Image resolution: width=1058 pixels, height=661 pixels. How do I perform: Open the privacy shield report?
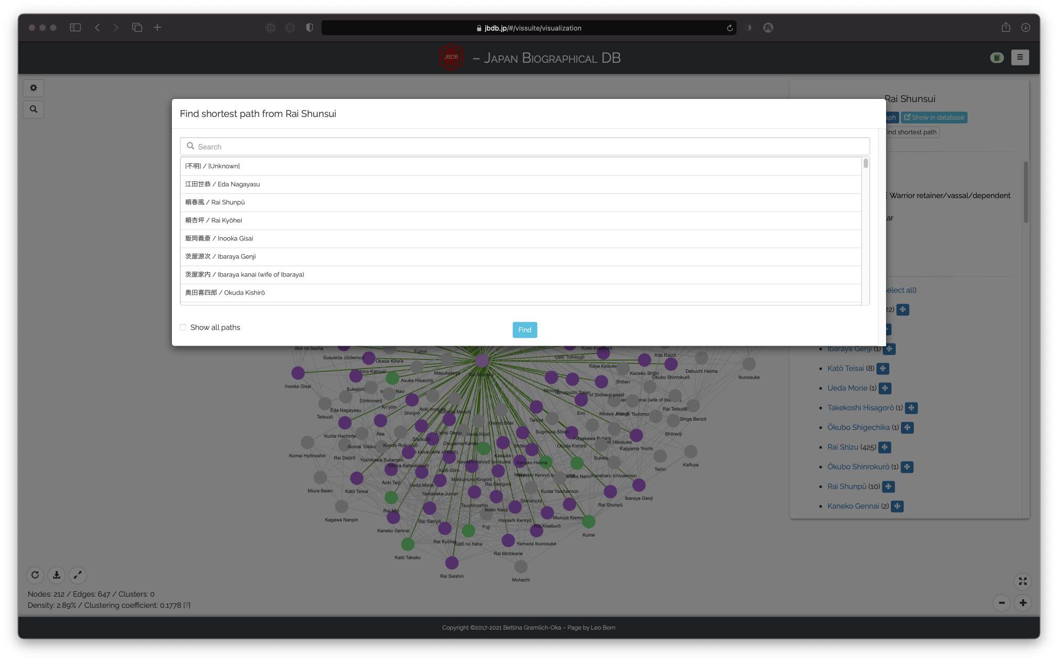(x=310, y=28)
